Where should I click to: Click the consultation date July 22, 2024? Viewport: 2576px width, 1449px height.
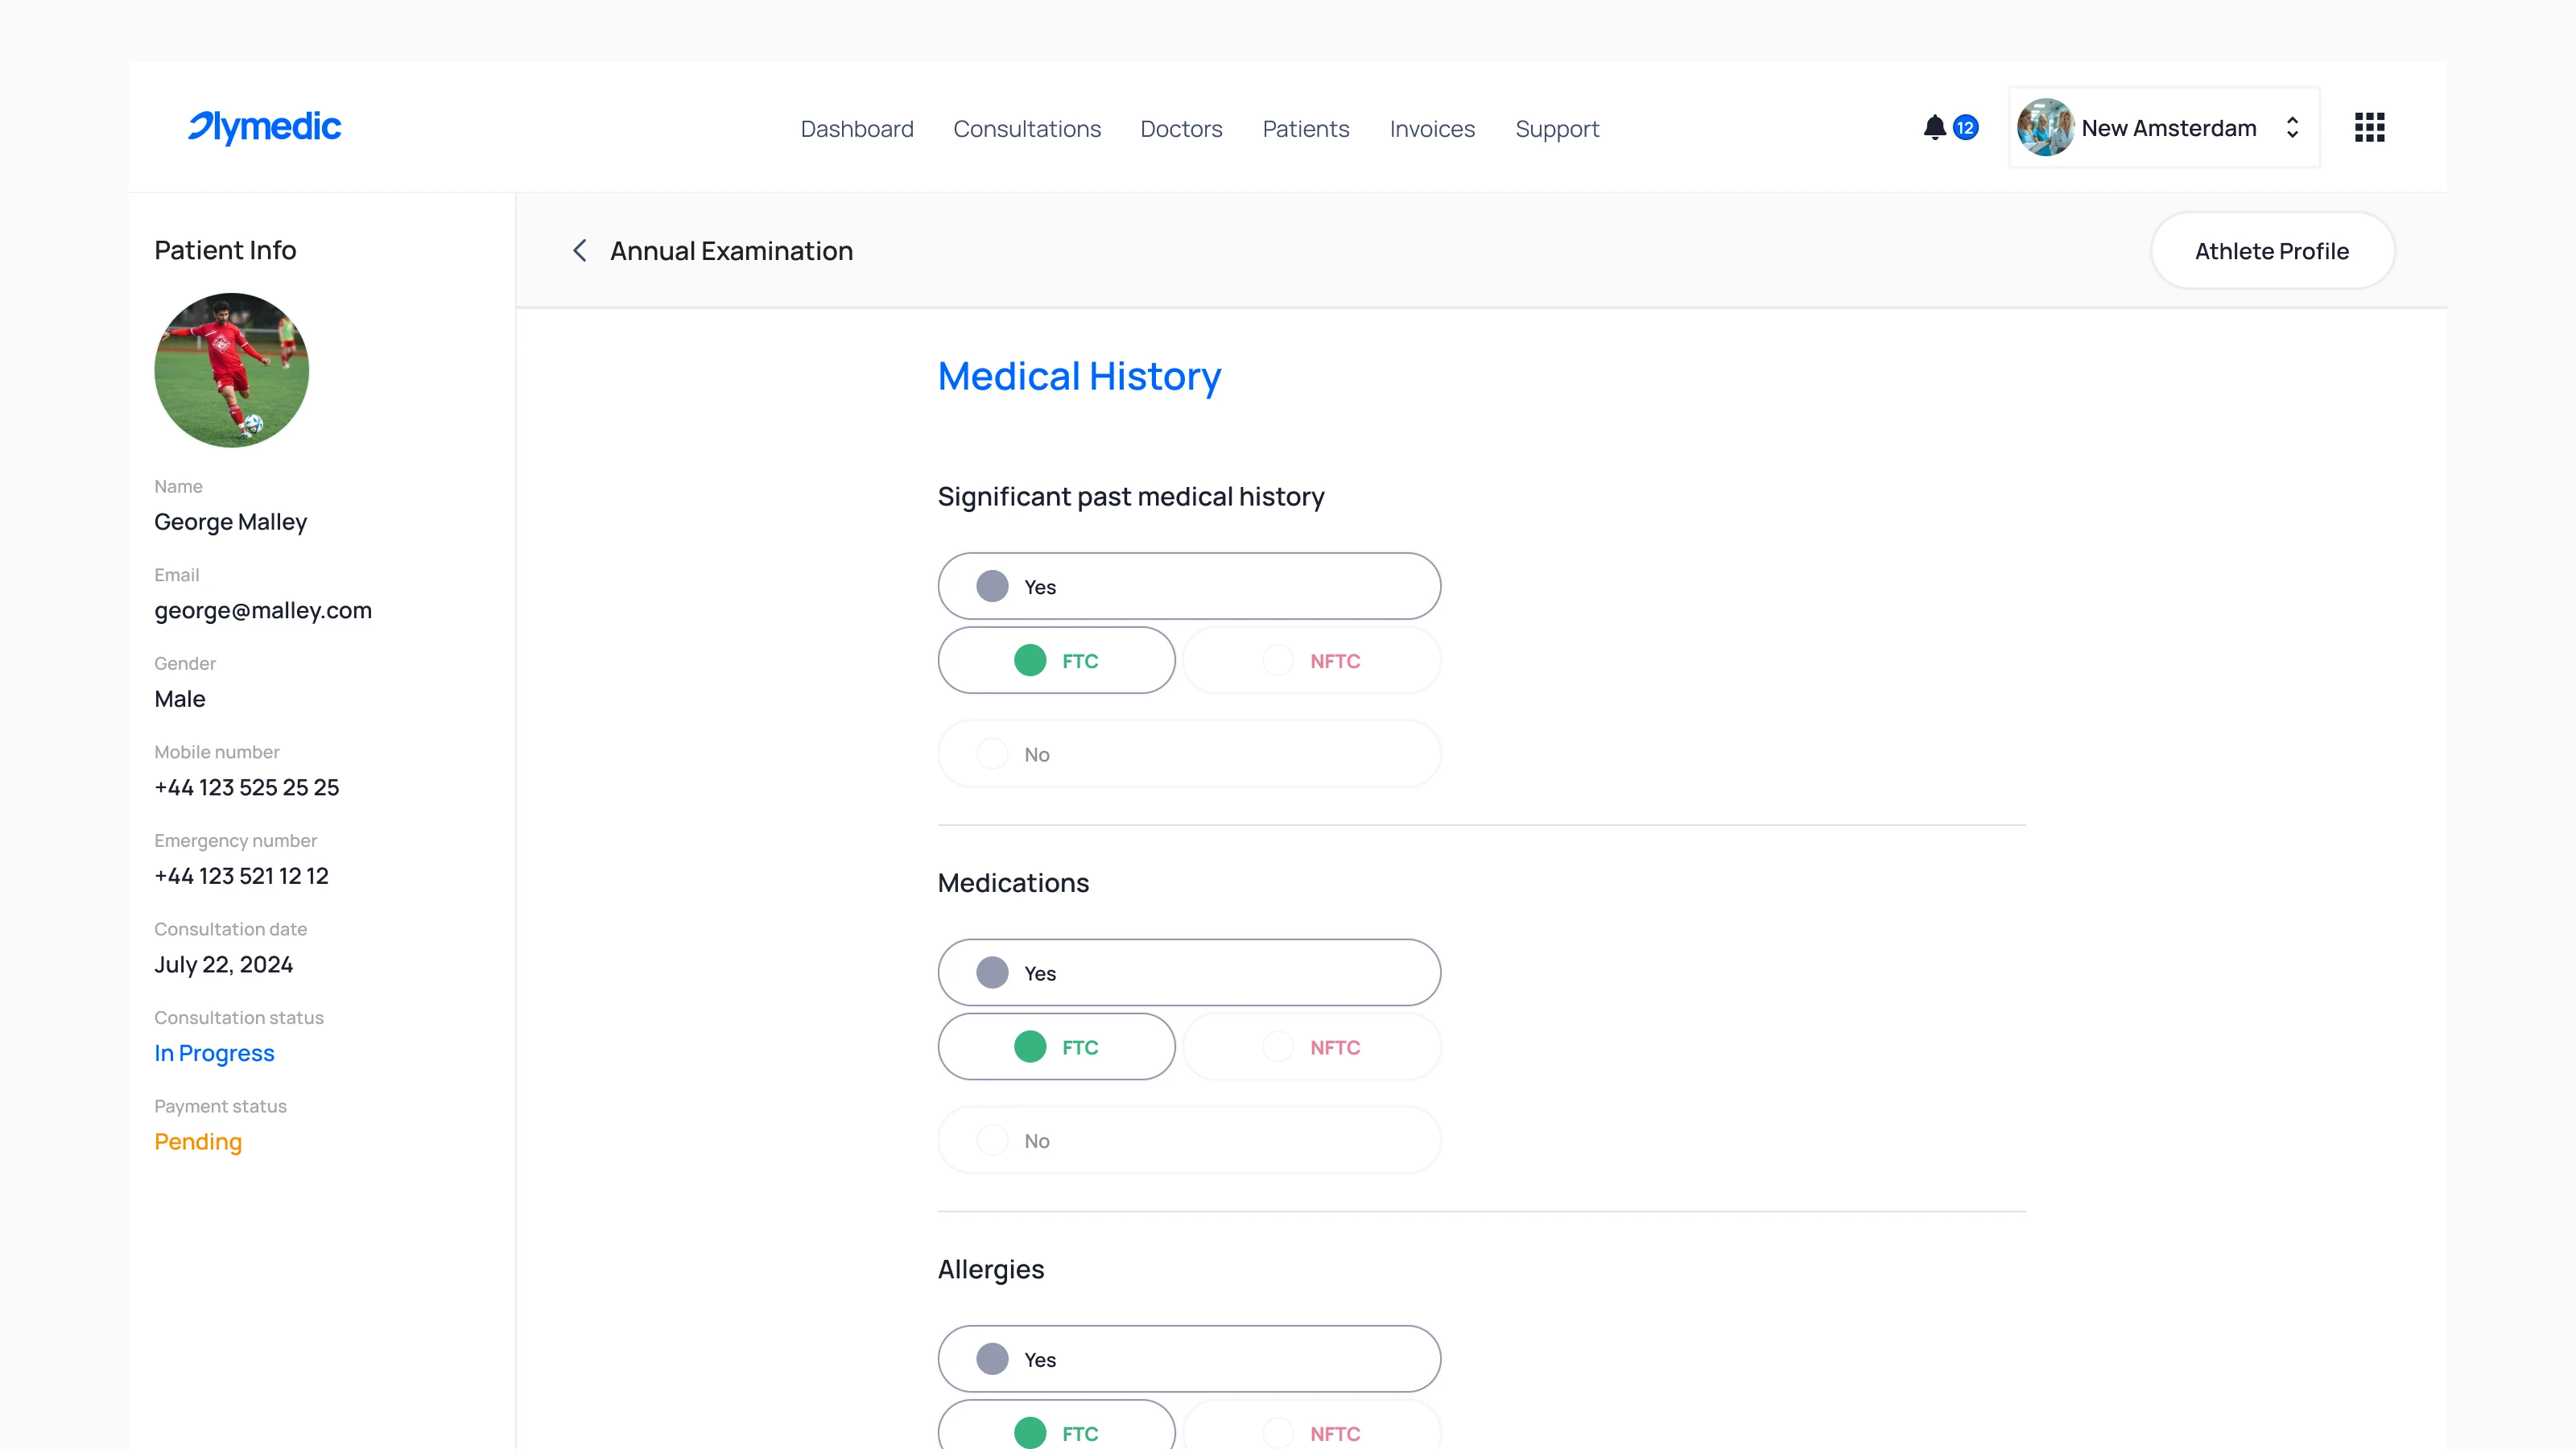224,964
